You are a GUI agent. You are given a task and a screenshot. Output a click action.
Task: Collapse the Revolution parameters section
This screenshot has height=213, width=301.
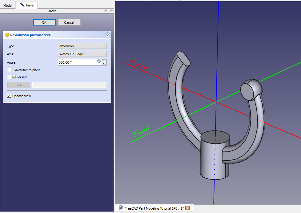[x=107, y=35]
